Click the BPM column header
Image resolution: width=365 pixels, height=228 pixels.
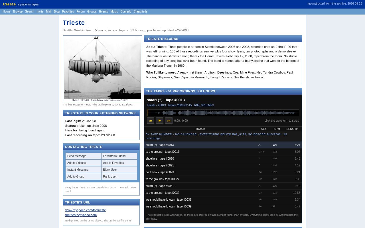tap(277, 129)
